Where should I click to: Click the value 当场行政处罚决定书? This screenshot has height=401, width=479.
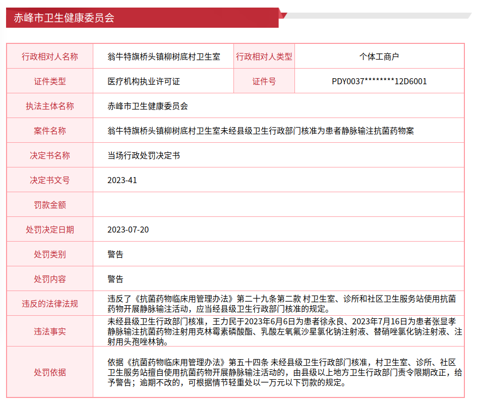click(144, 155)
